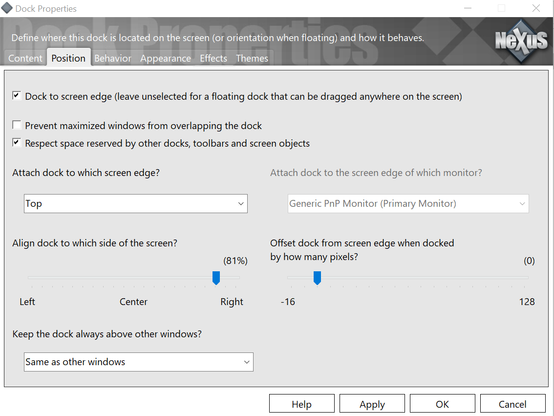Close the Dock Properties window
The width and height of the screenshot is (554, 416).
pyautogui.click(x=536, y=8)
